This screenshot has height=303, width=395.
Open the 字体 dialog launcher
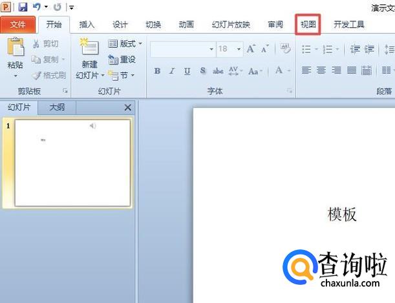click(290, 91)
